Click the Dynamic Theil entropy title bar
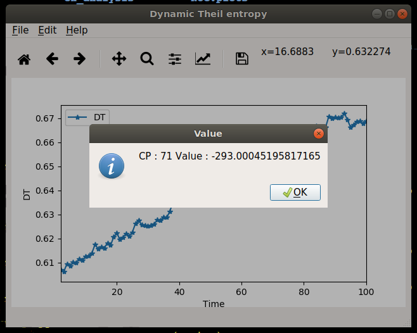 point(208,14)
